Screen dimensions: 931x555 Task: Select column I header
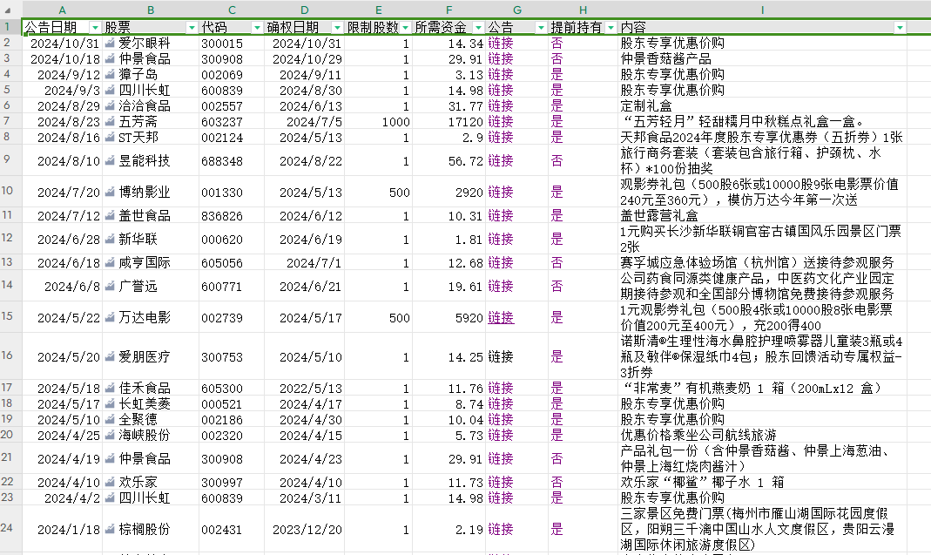[x=762, y=10]
